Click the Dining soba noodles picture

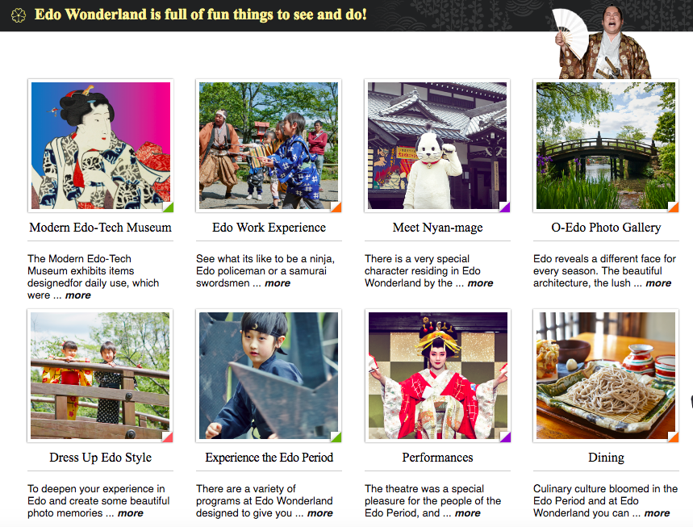606,375
